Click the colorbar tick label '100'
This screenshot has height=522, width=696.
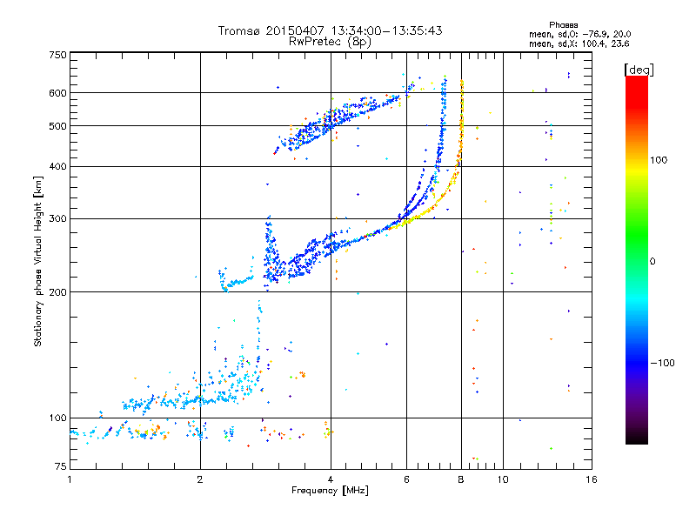(659, 160)
